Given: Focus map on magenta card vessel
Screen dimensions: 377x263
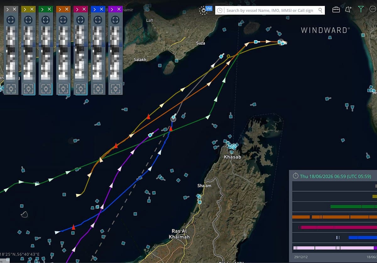Looking at the screenshot, I should [x=81, y=20].
